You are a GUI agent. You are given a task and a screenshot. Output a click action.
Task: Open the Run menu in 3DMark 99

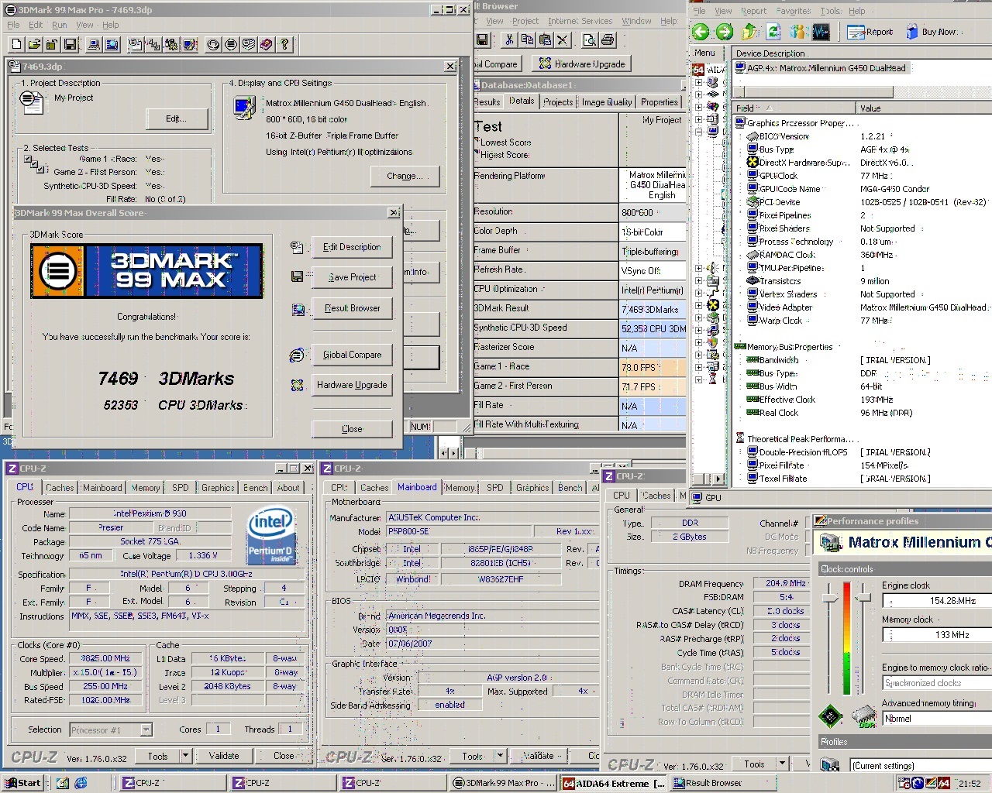click(x=60, y=25)
